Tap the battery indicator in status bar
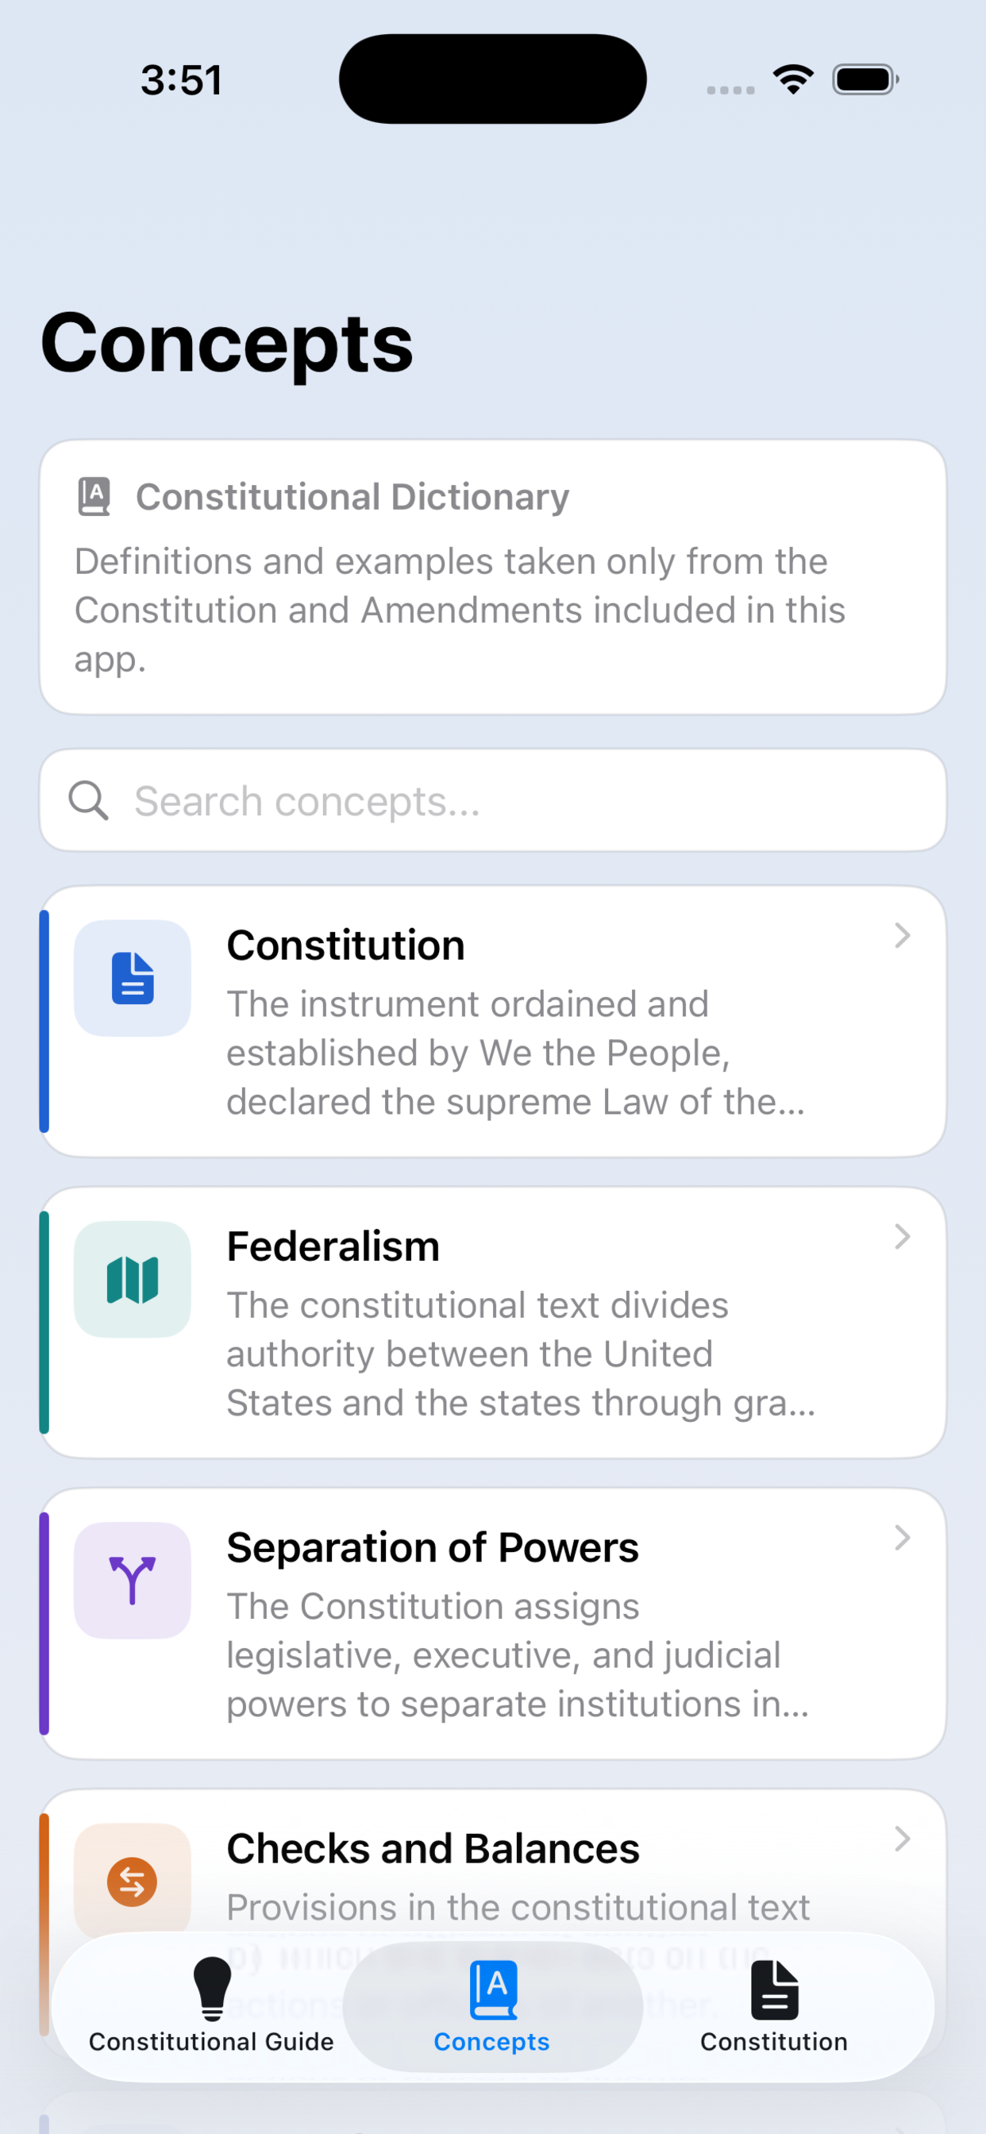The height and width of the screenshot is (2134, 986). pos(865,79)
